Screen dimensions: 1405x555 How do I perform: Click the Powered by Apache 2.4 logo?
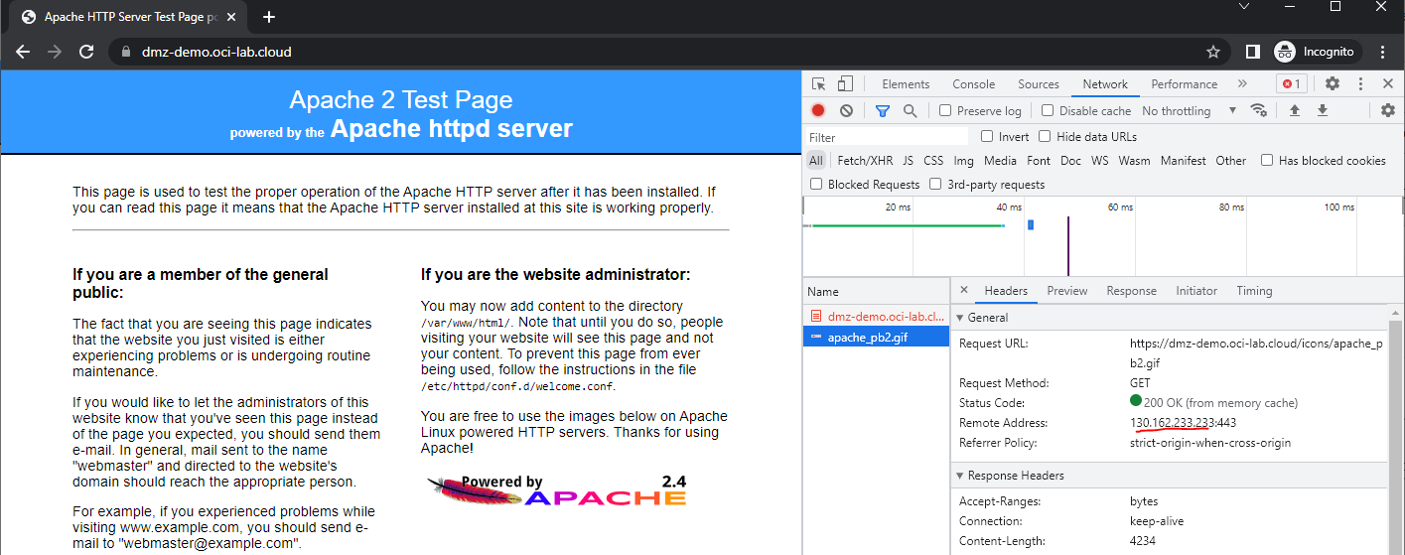tap(557, 490)
